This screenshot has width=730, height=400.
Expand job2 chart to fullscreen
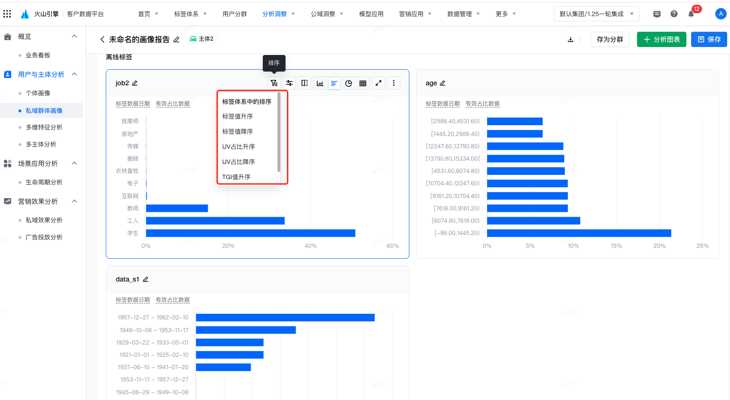pyautogui.click(x=379, y=83)
